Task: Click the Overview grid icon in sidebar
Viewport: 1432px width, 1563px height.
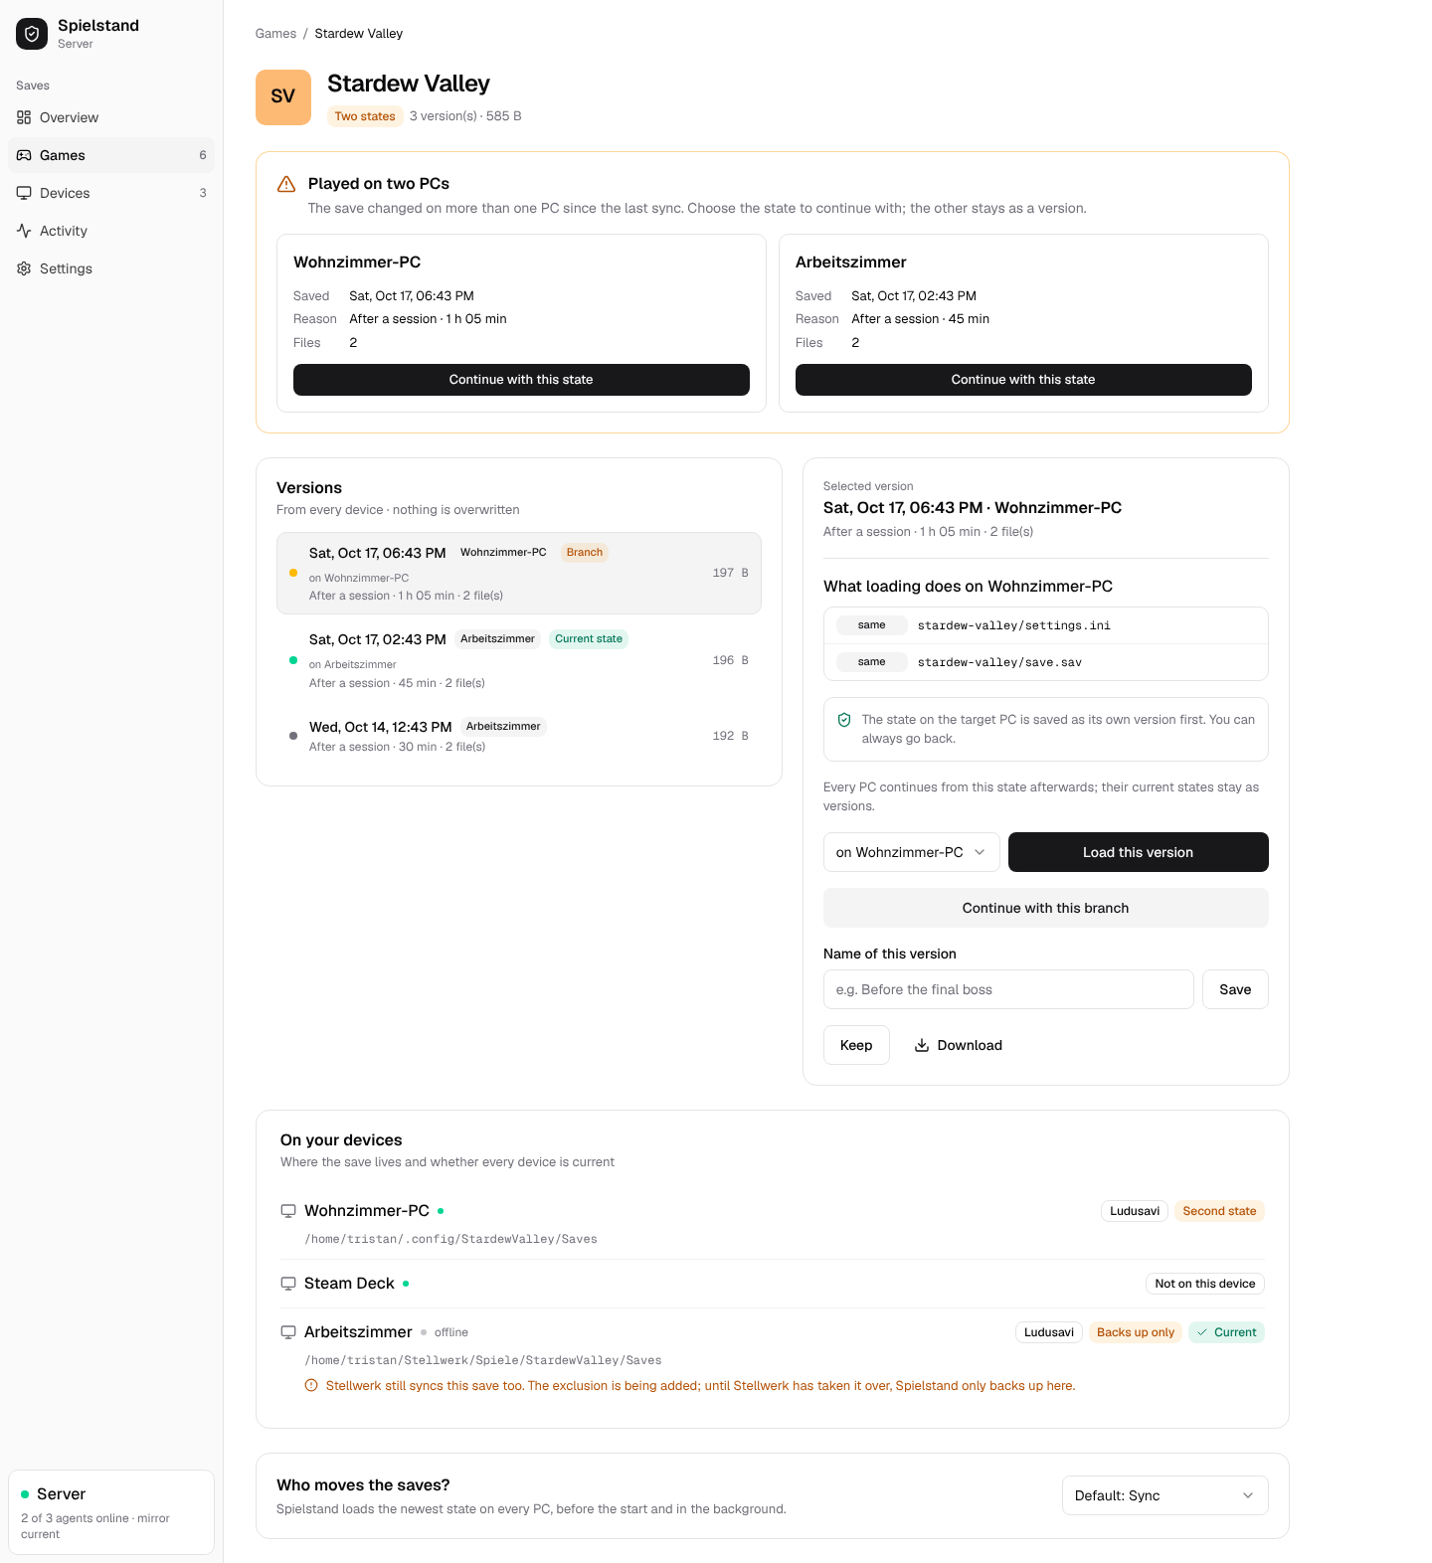Action: coord(24,117)
